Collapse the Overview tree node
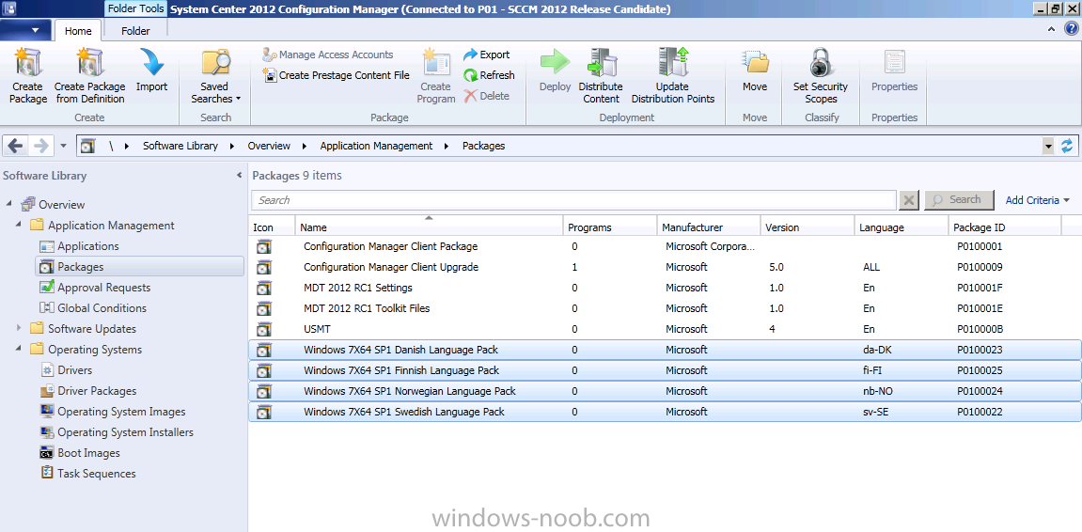The image size is (1082, 532). pyautogui.click(x=9, y=204)
